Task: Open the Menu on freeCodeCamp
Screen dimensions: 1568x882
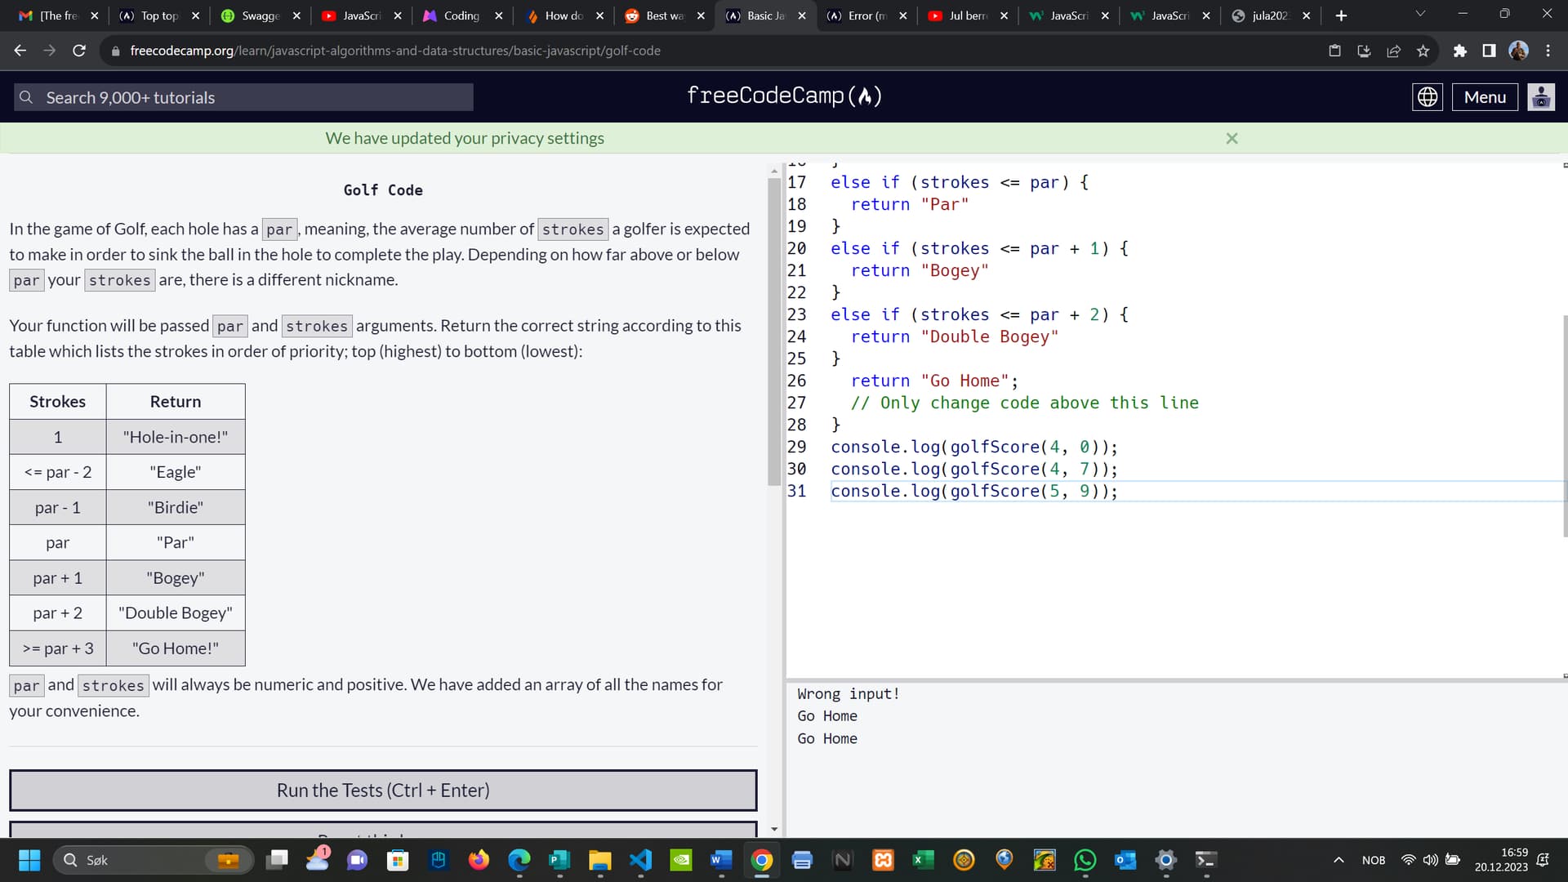Action: click(1484, 96)
